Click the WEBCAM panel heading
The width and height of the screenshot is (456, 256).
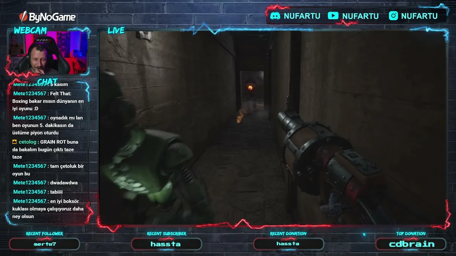pos(30,31)
